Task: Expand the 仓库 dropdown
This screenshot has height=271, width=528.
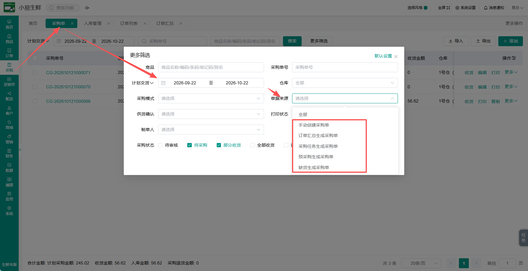Action: click(x=345, y=83)
